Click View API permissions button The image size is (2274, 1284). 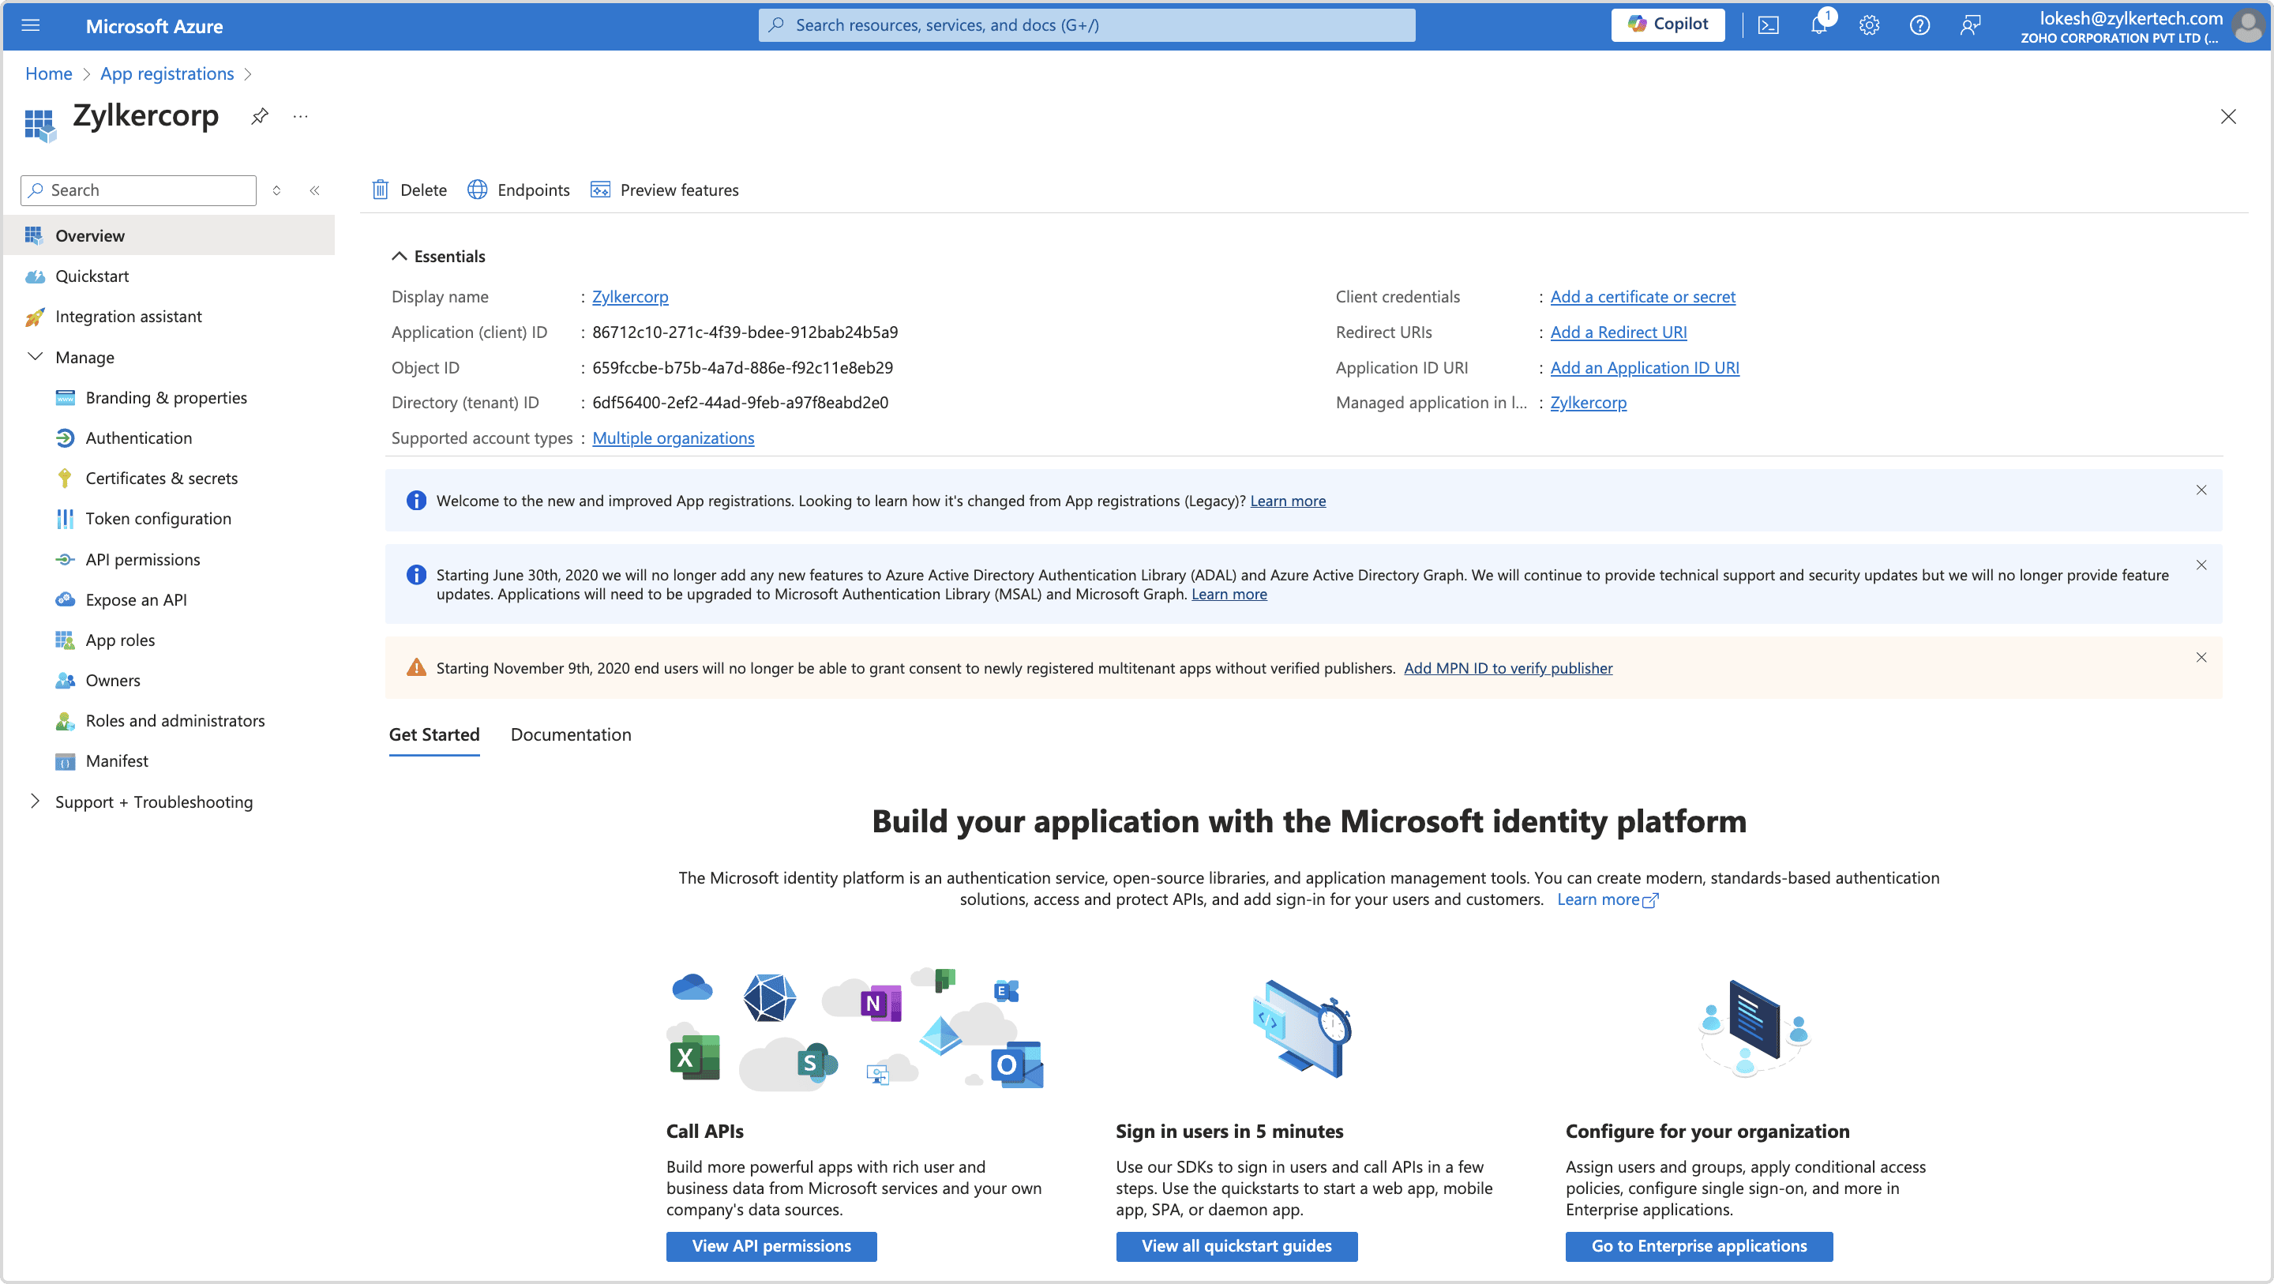coord(771,1246)
